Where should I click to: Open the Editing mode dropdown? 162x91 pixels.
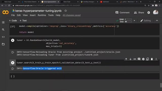[x=146, y=21]
